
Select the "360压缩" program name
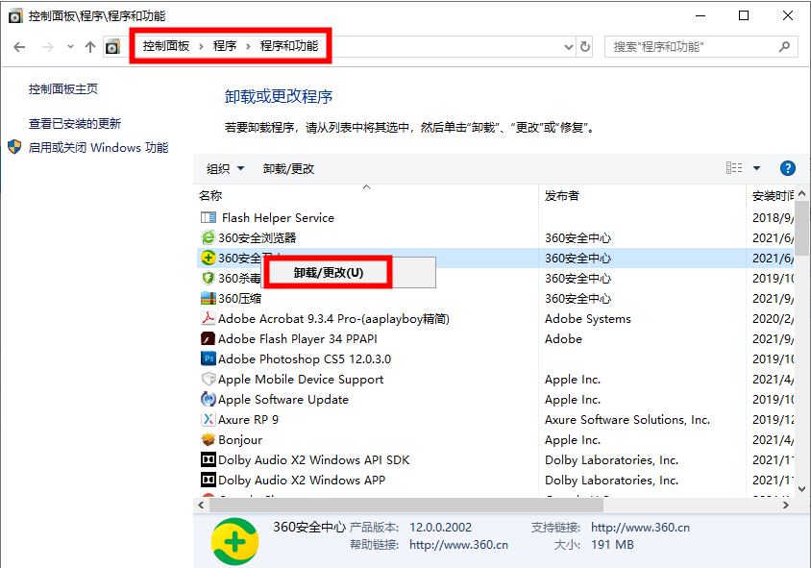(x=239, y=299)
